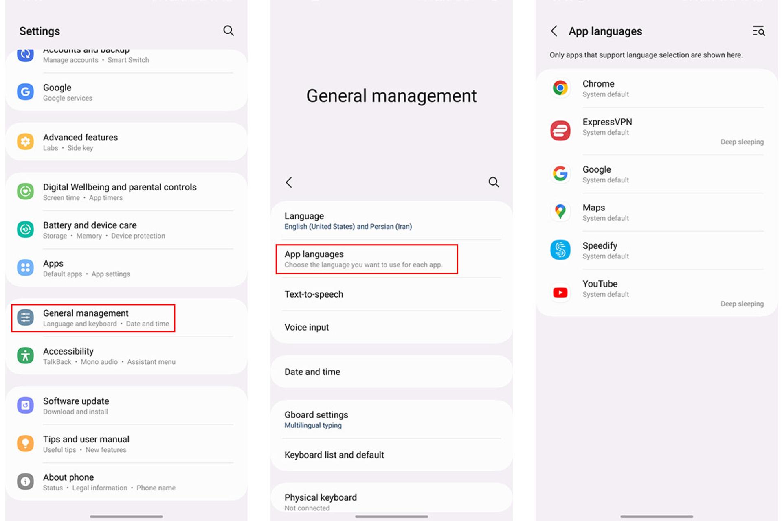Open Date and time settings
The width and height of the screenshot is (782, 521).
point(391,372)
